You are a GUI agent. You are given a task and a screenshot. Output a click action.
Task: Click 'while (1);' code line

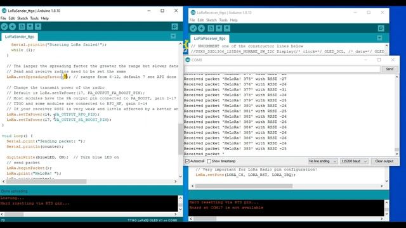(x=23, y=50)
